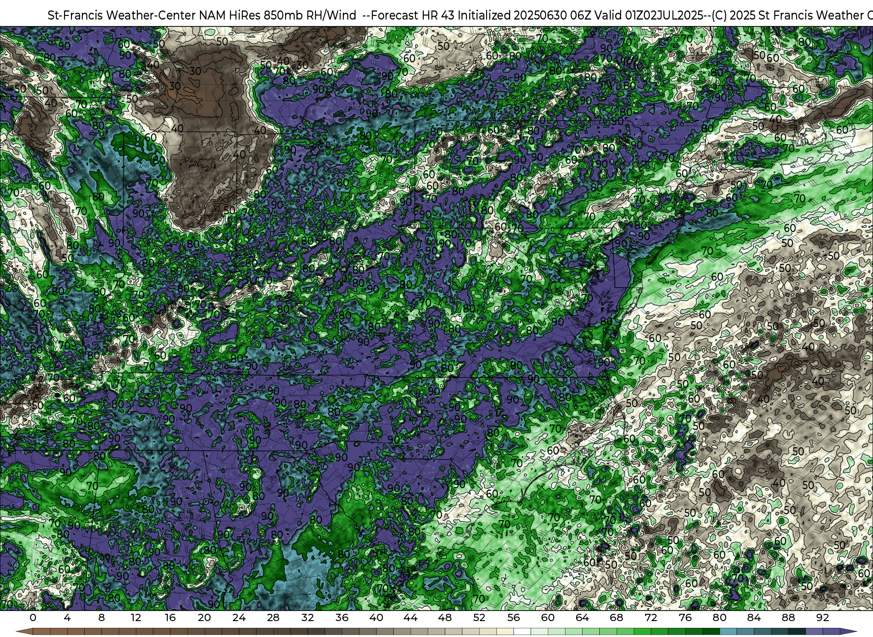Click colorbar tick label 12
The height and width of the screenshot is (637, 873).
coord(135,617)
